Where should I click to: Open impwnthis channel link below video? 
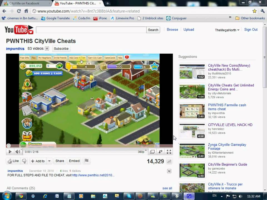point(15,171)
